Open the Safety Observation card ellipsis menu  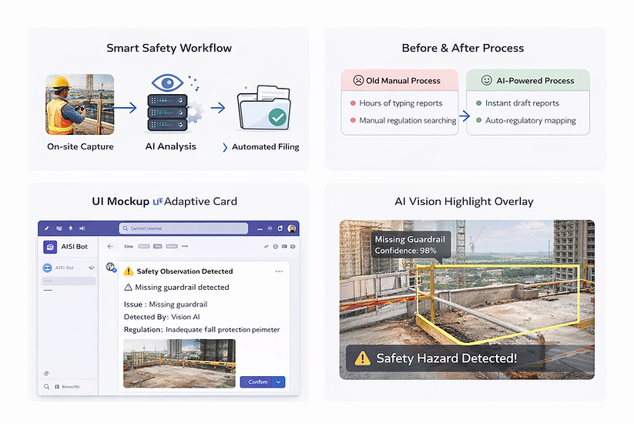[x=279, y=271]
